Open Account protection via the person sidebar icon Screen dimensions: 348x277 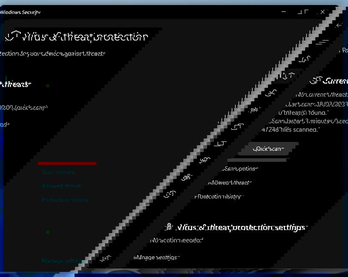(271, 93)
